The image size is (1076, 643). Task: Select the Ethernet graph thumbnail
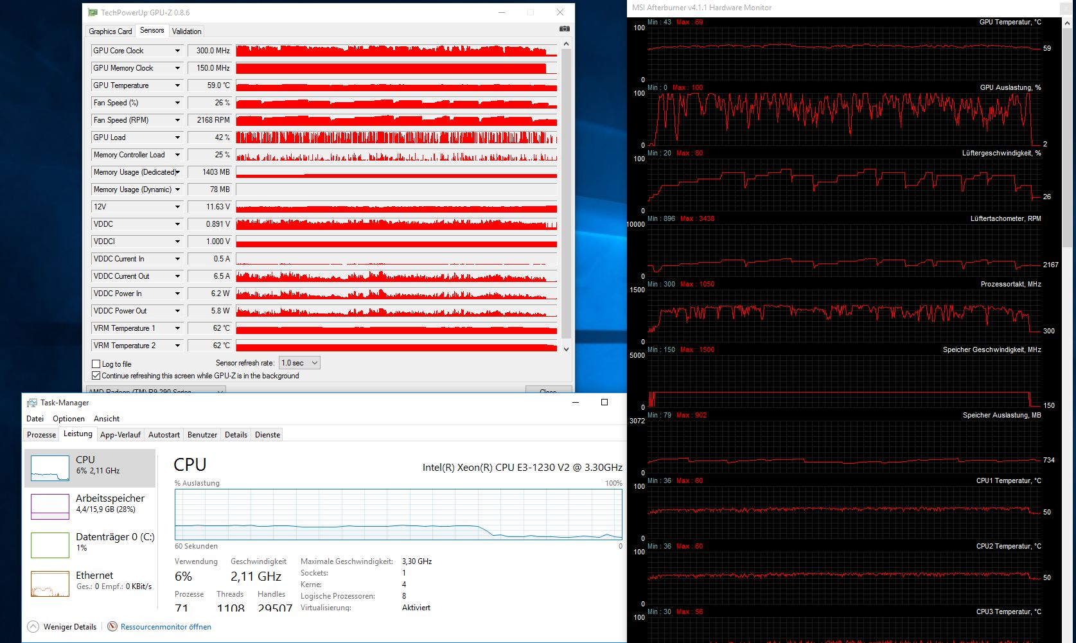(x=50, y=583)
